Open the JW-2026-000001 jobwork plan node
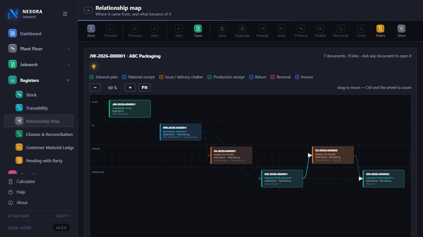The image size is (423, 237). point(130,109)
